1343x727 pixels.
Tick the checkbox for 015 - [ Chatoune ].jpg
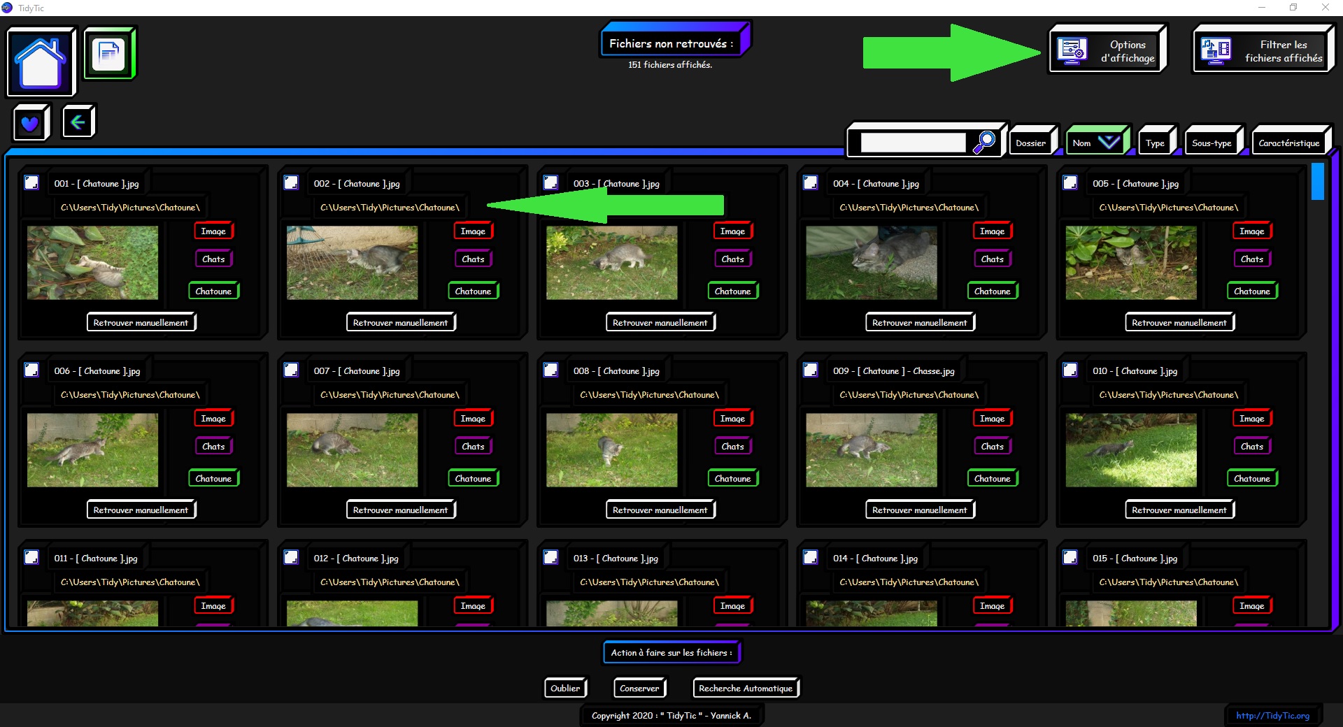point(1070,557)
